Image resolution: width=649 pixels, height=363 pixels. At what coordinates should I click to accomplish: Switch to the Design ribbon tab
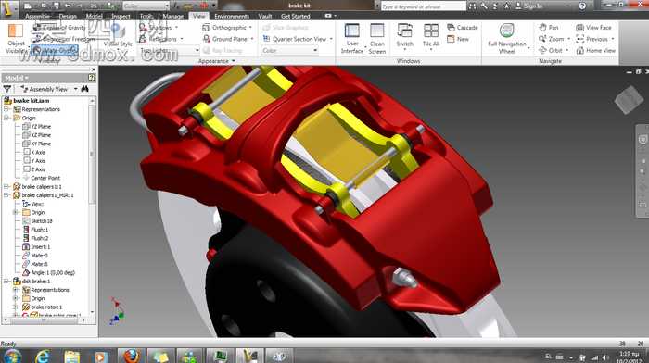click(68, 16)
